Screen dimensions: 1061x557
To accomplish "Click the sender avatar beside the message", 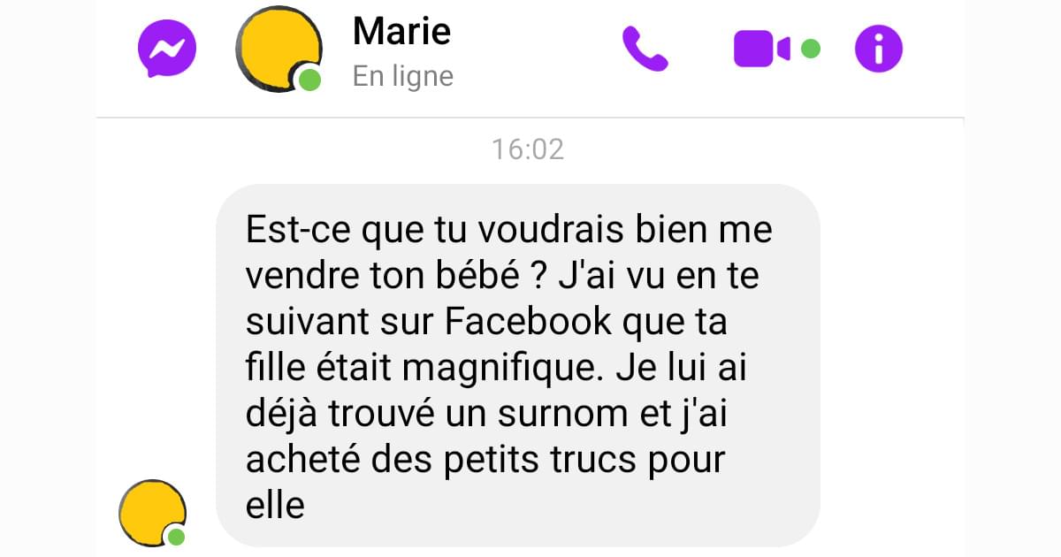I will [153, 513].
